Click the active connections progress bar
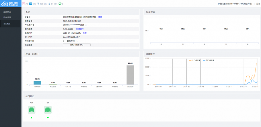The width and height of the screenshot is (261, 127). (77, 45)
